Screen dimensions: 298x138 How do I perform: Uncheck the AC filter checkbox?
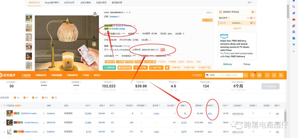coord(33,98)
